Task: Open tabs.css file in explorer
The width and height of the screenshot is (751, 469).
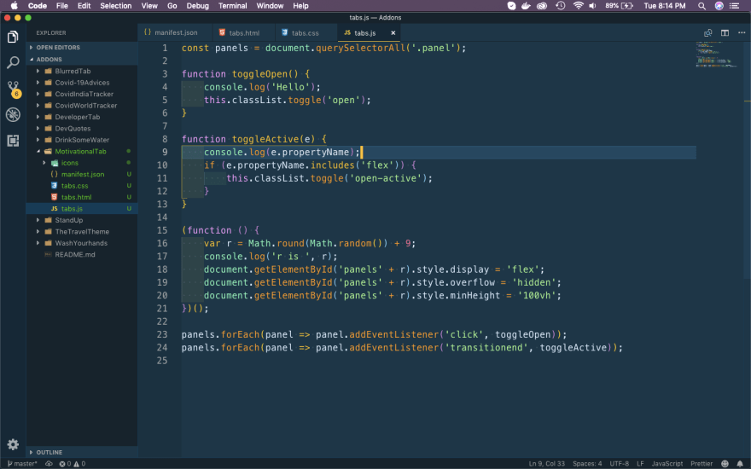Action: [82, 186]
